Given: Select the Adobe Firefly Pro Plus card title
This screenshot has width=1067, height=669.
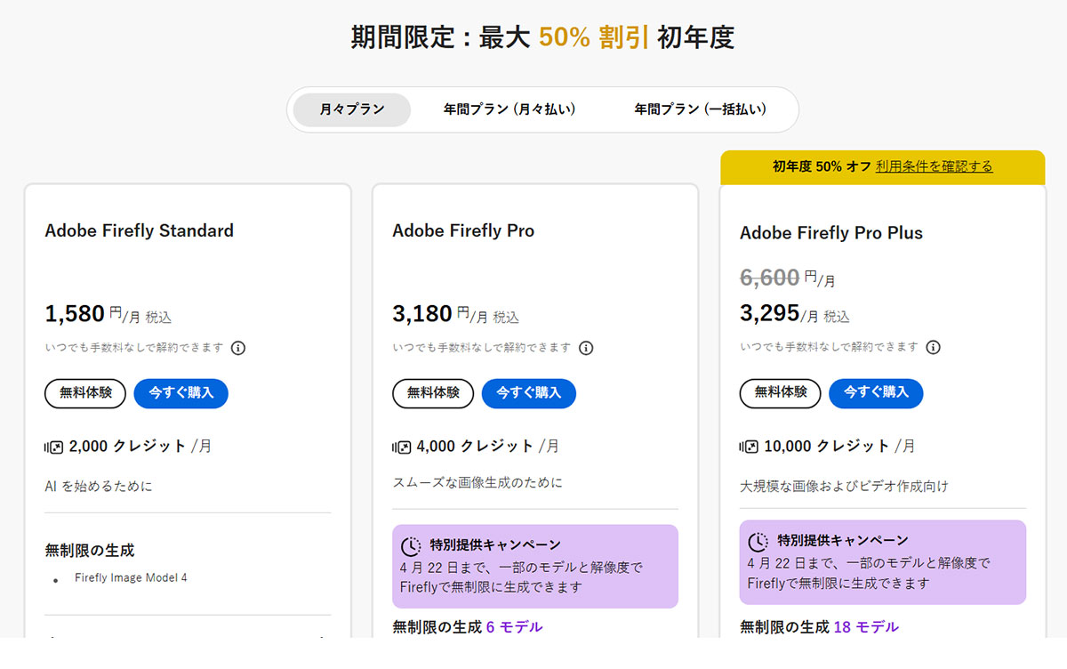Looking at the screenshot, I should (x=830, y=232).
